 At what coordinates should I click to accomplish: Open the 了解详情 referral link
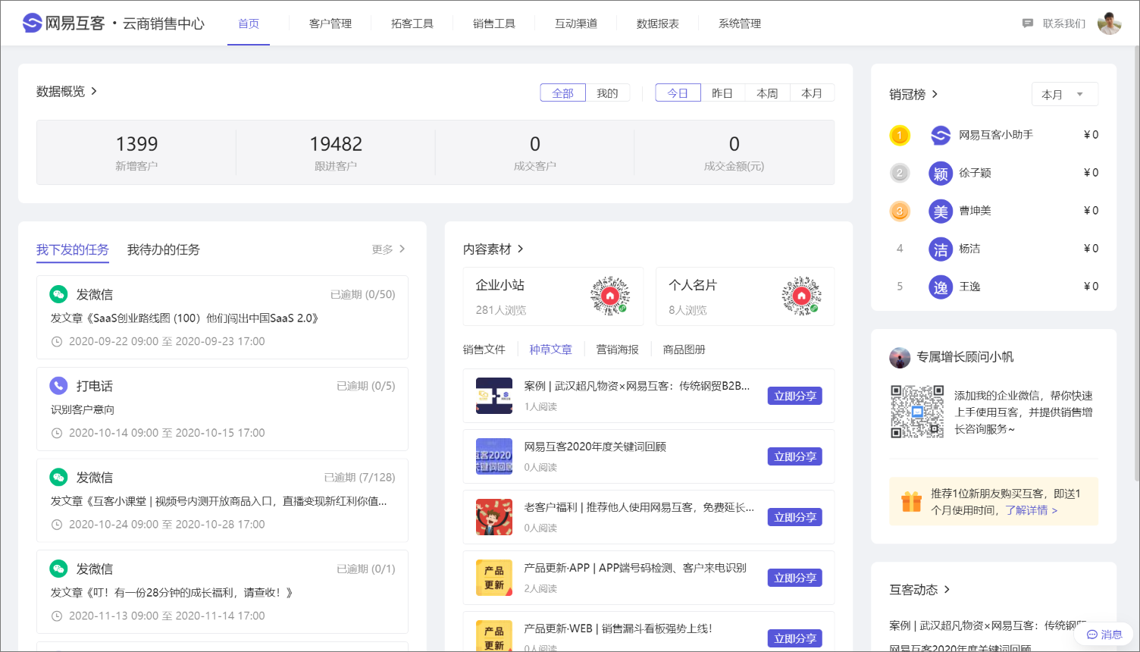pos(1032,510)
